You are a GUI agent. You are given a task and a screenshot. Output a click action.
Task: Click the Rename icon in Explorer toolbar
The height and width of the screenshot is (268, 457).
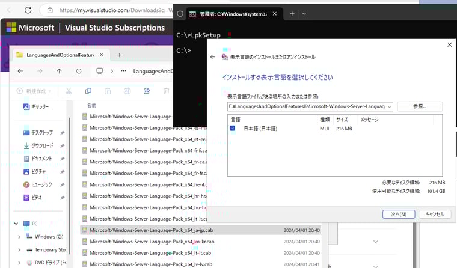tap(127, 91)
